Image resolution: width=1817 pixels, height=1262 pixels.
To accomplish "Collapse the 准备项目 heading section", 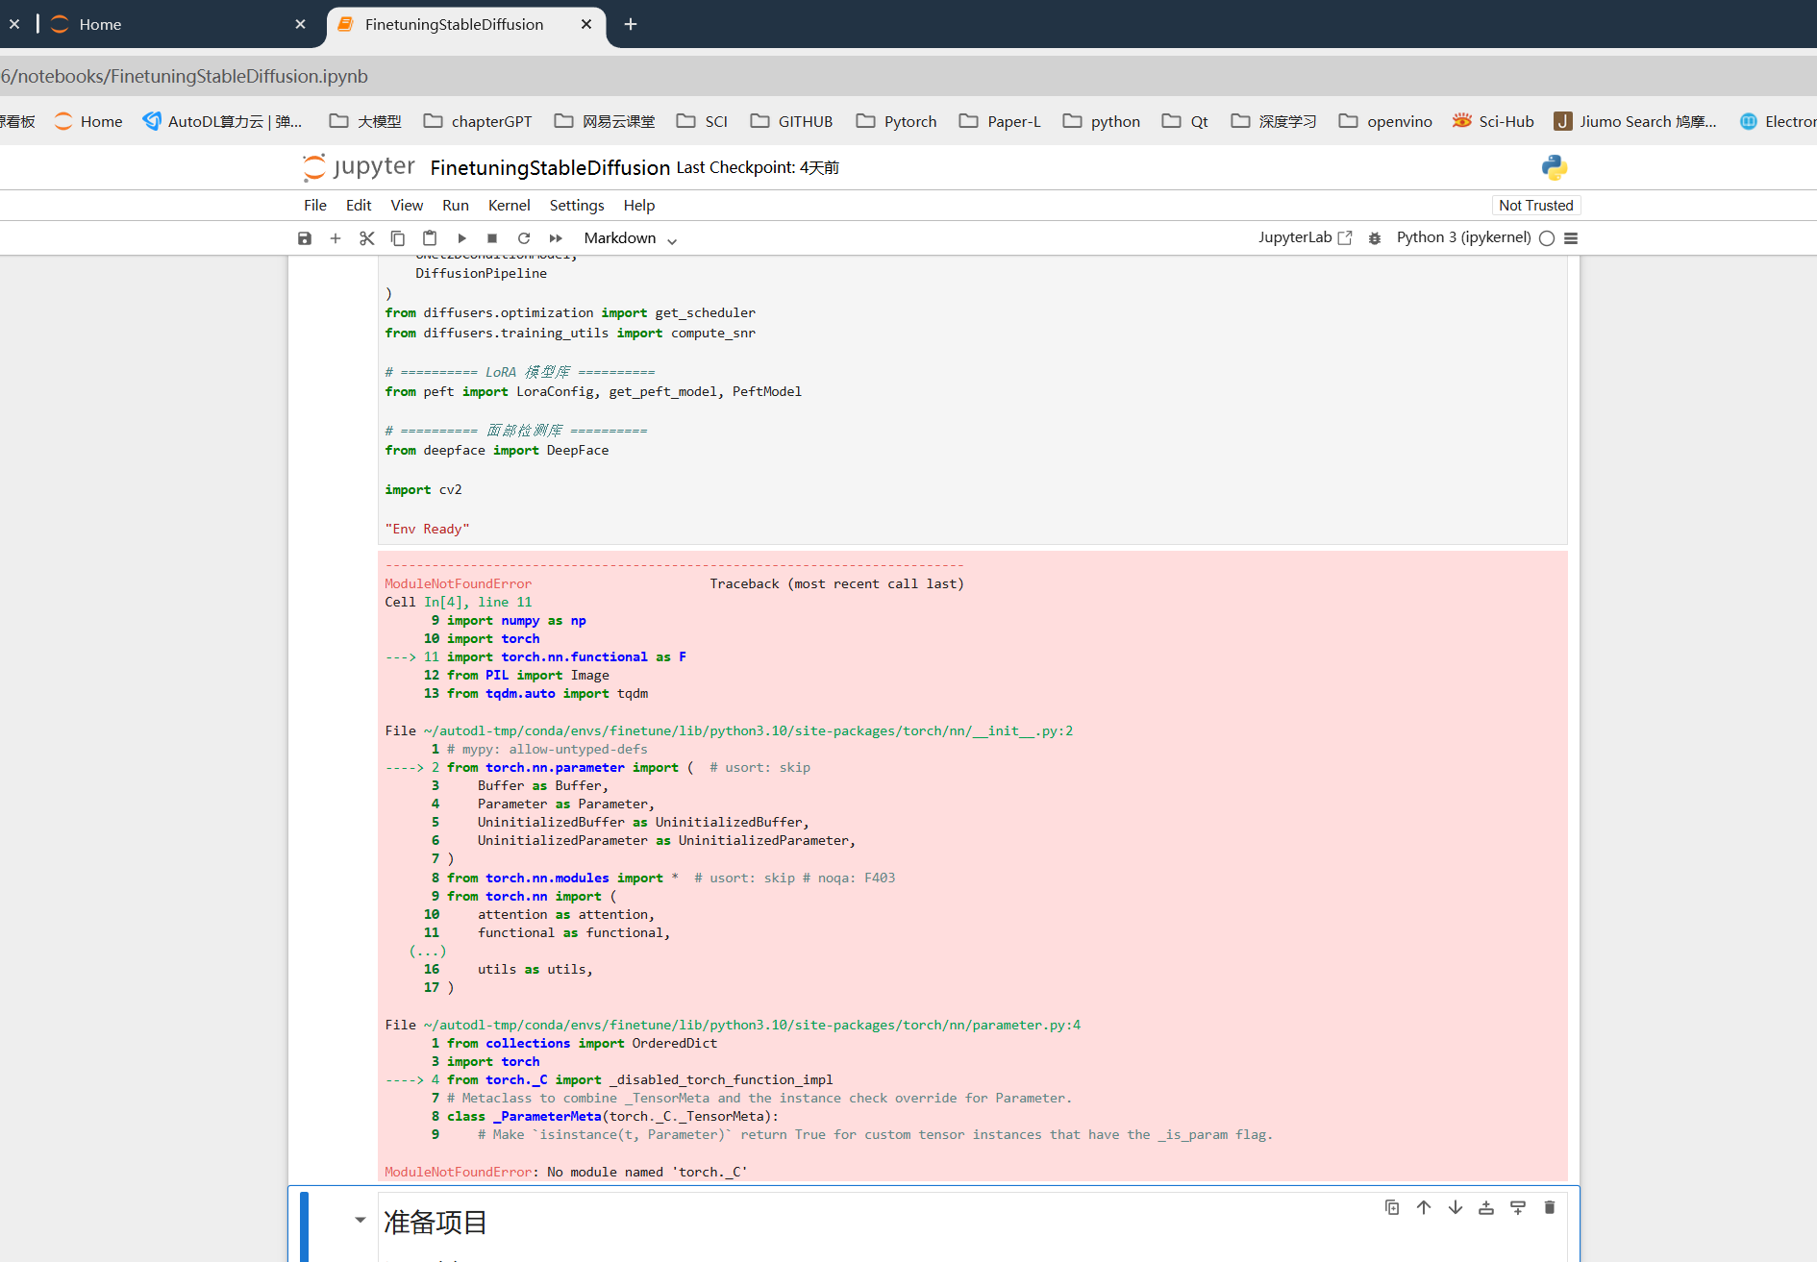I will [x=361, y=1220].
